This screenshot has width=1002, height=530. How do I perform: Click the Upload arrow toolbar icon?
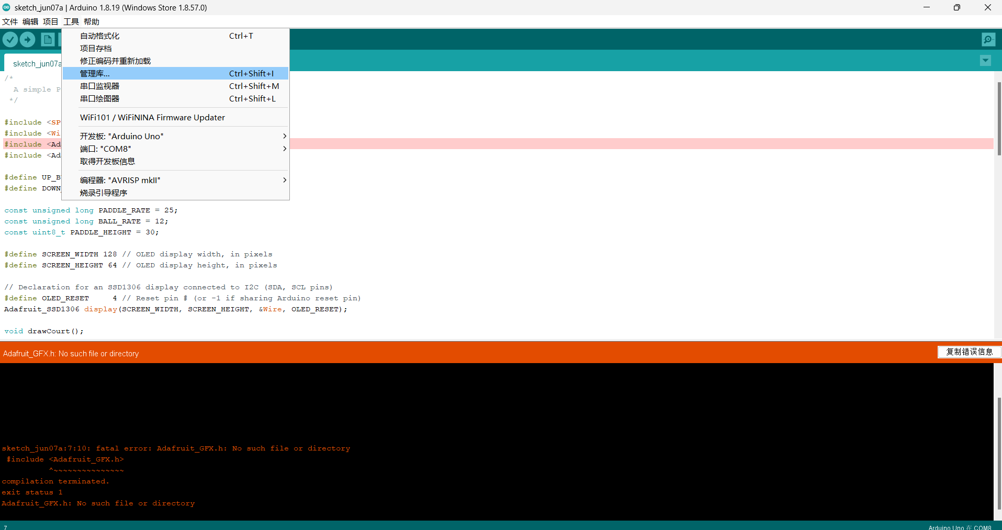pyautogui.click(x=28, y=40)
